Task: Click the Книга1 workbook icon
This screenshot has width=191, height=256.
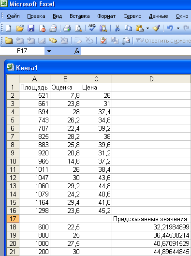Action: click(x=10, y=67)
